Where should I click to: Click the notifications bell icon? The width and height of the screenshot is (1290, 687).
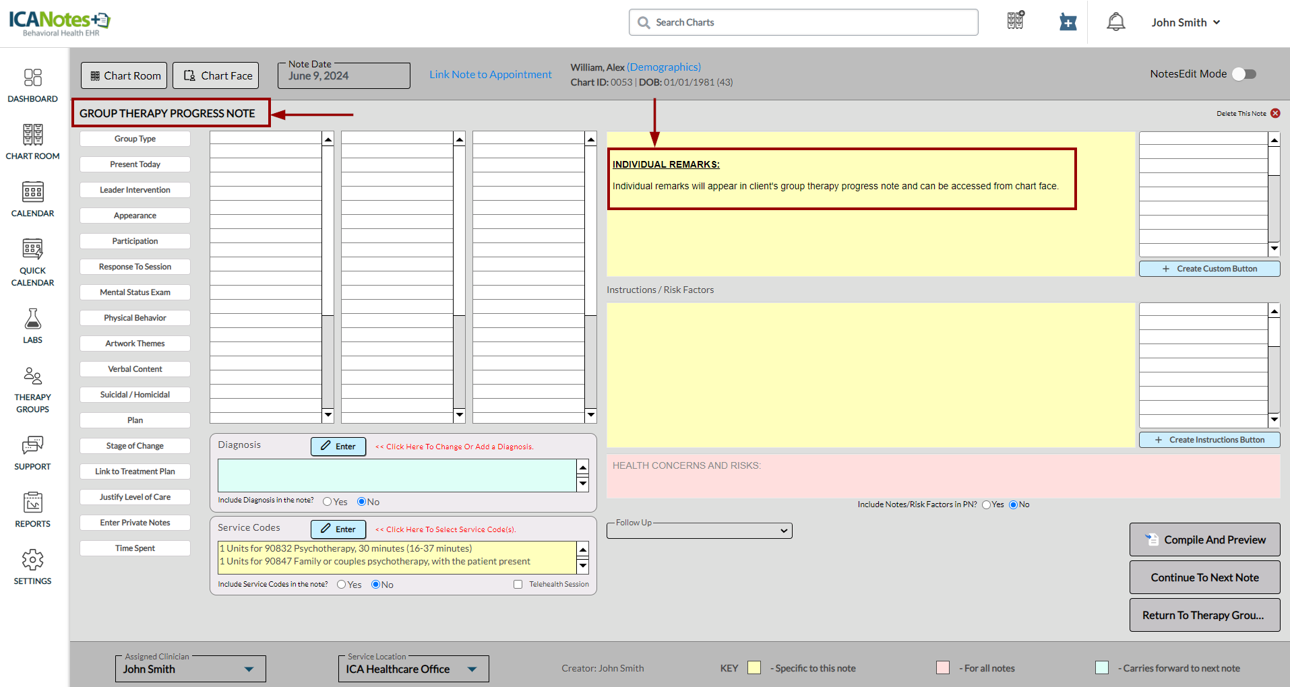coord(1115,22)
